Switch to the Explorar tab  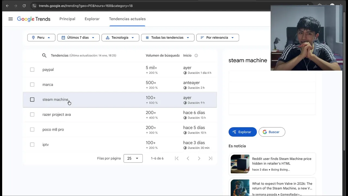pos(92,19)
